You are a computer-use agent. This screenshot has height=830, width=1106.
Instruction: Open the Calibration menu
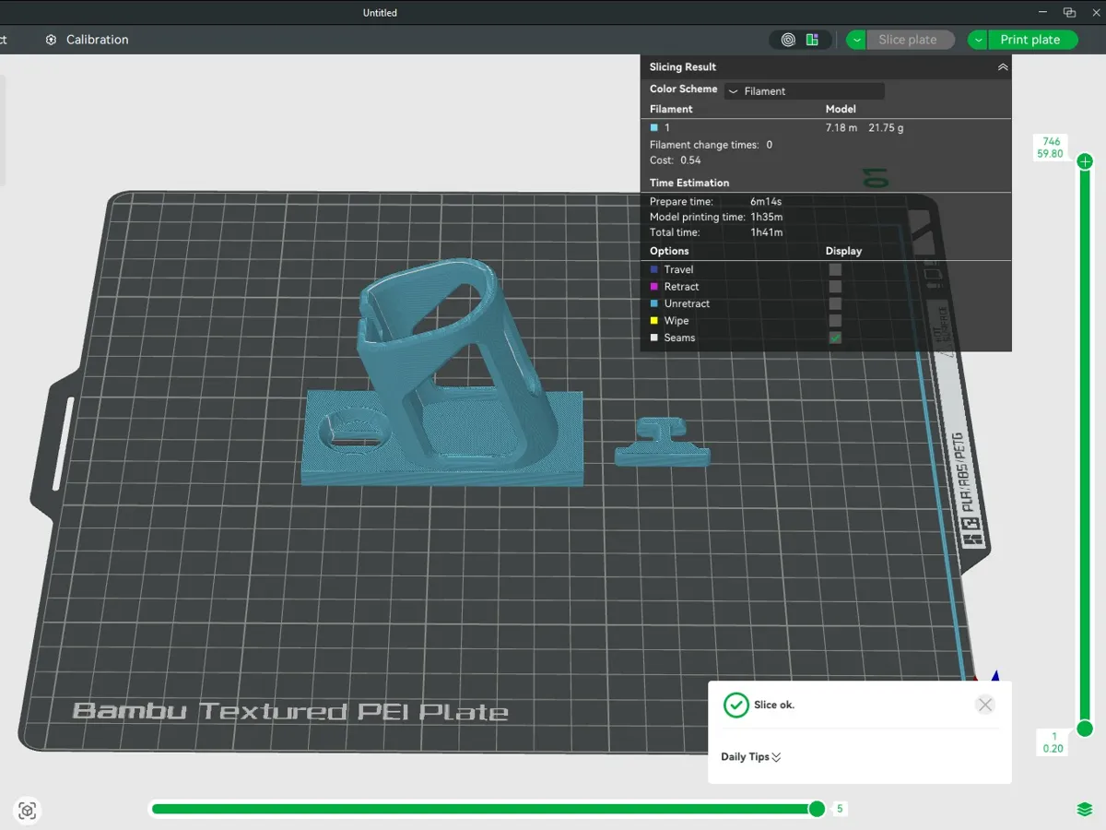click(87, 40)
